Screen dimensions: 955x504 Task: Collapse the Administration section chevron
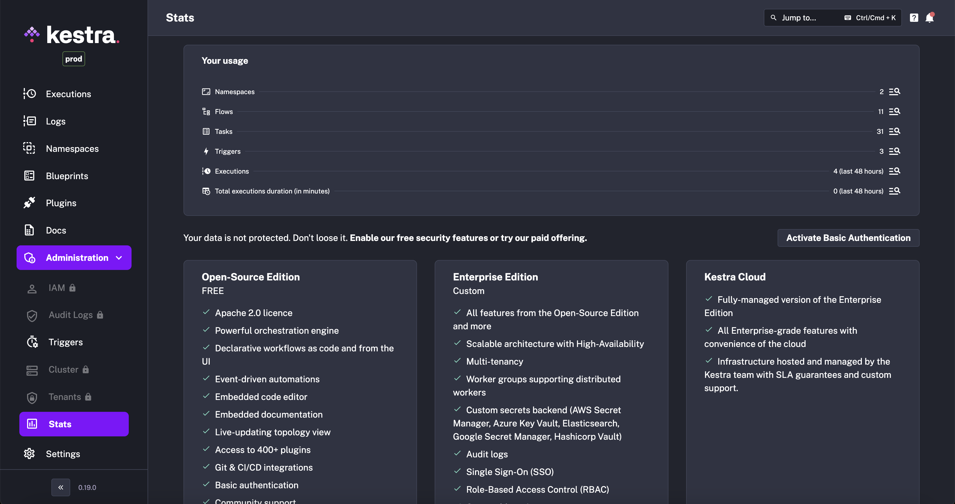(119, 257)
